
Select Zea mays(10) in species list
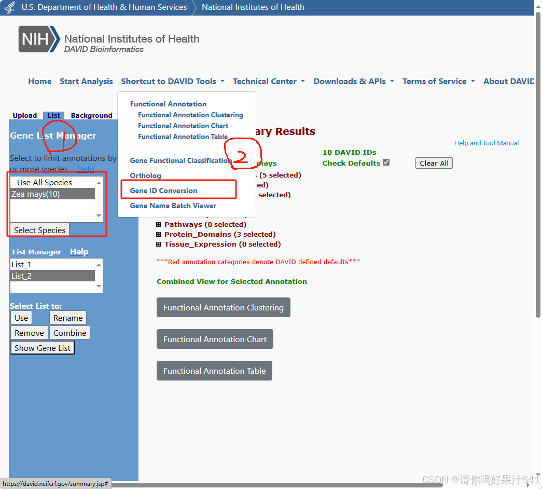(52, 194)
